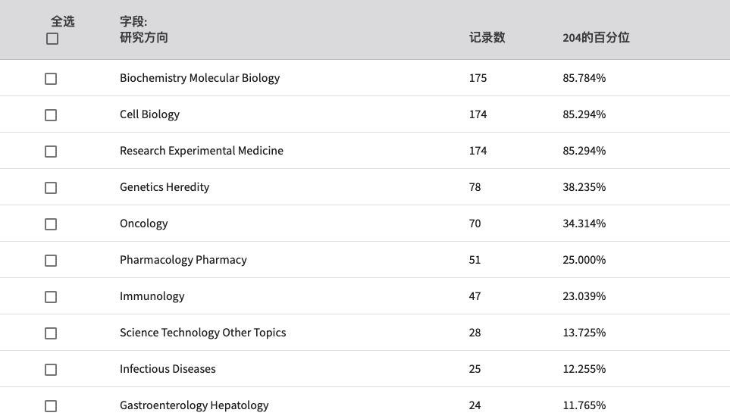Select the record count 175 cell
The width and height of the screenshot is (730, 419).
point(478,78)
